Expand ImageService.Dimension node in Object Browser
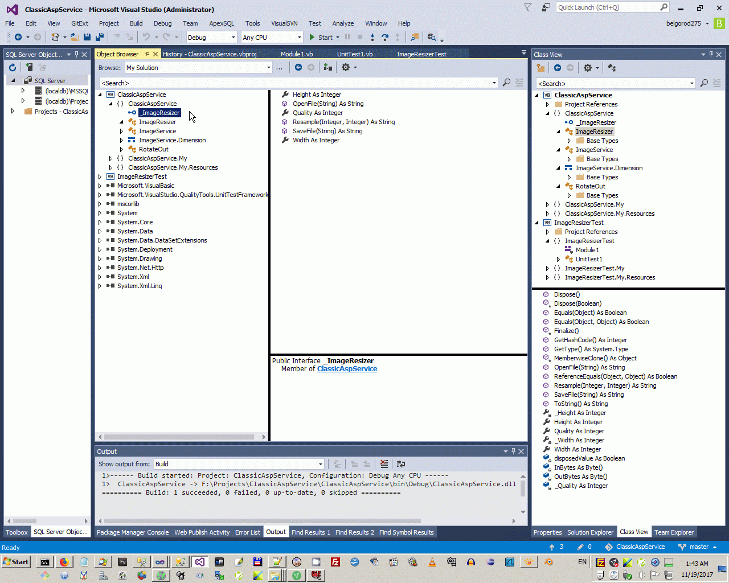The height and width of the screenshot is (583, 729). pos(121,140)
